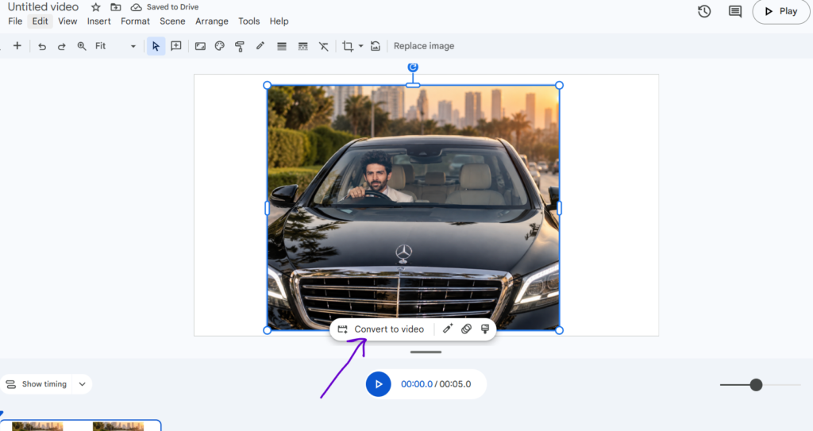Open the Scene menu
This screenshot has width=813, height=431.
click(172, 21)
